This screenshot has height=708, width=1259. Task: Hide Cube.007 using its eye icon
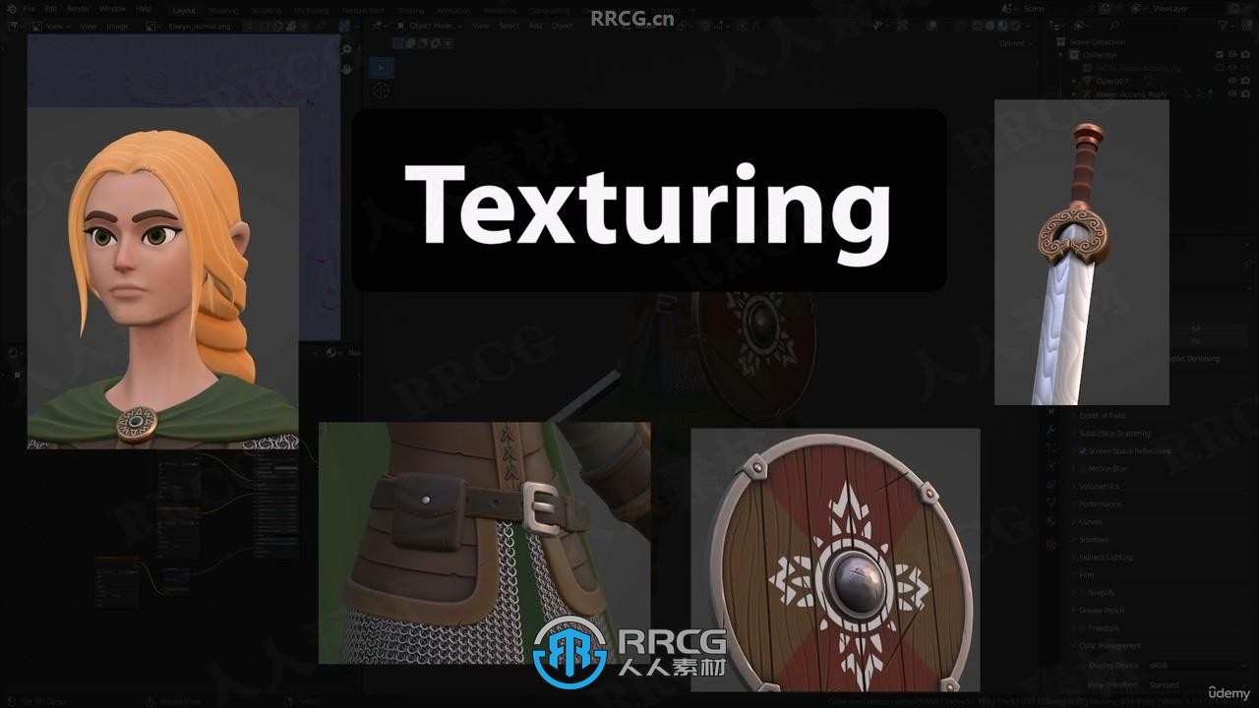[1232, 81]
